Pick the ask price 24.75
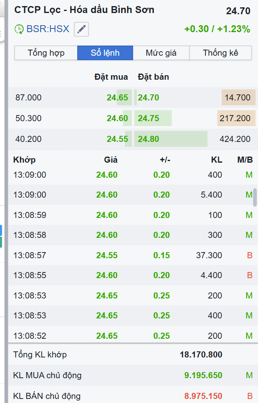This screenshot has width=258, height=403. (149, 118)
